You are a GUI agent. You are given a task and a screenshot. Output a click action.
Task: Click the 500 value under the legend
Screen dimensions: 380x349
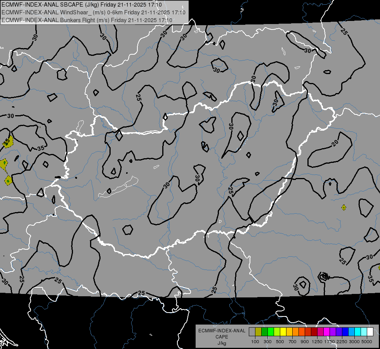(280, 342)
